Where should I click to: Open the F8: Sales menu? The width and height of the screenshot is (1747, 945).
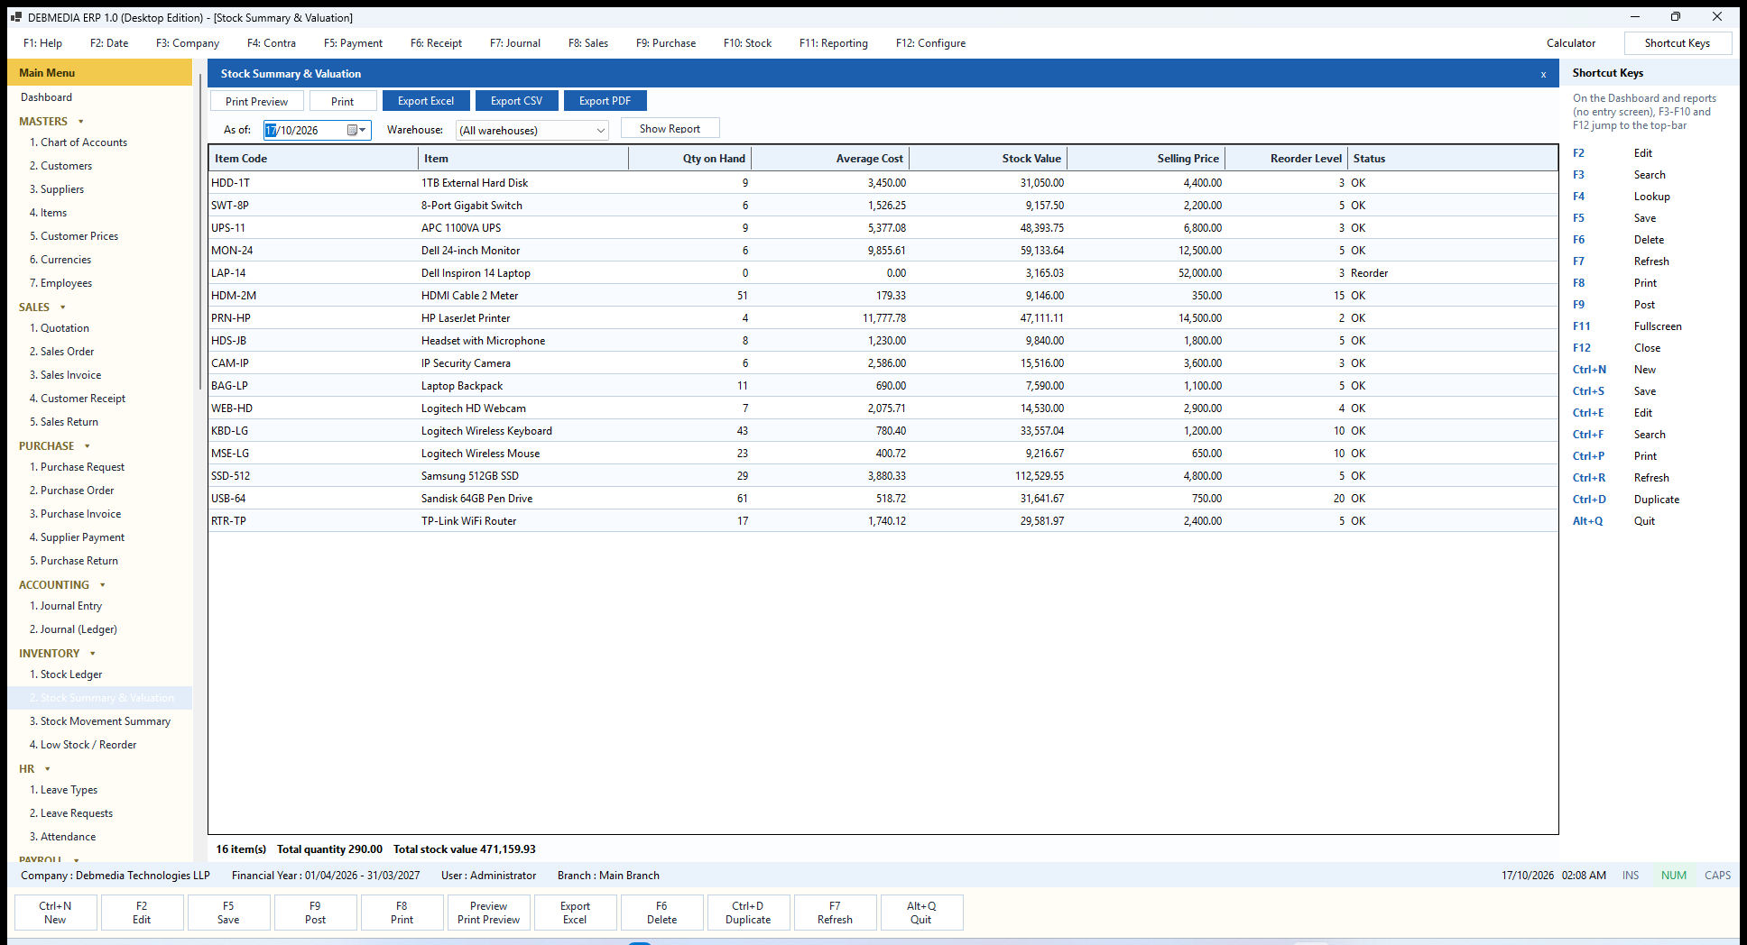[x=588, y=43]
